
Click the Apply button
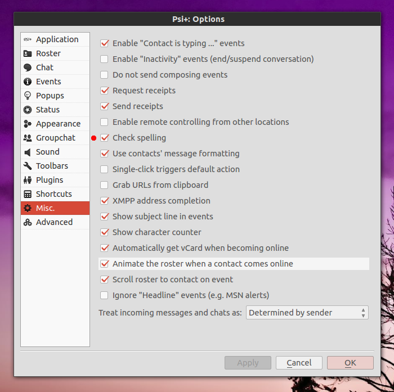[x=248, y=363]
